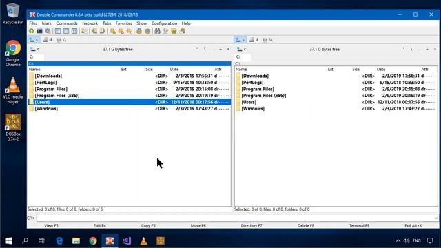Open VLC from the Windows taskbar
The height and width of the screenshot is (248, 441).
pyautogui.click(x=143, y=240)
